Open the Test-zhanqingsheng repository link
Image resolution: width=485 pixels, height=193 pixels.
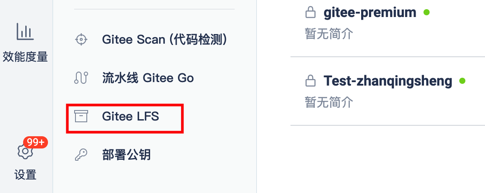pyautogui.click(x=388, y=81)
